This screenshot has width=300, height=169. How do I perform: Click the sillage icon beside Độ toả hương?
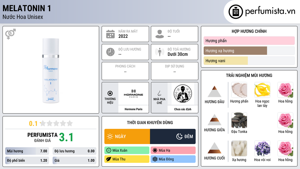coord(160,52)
